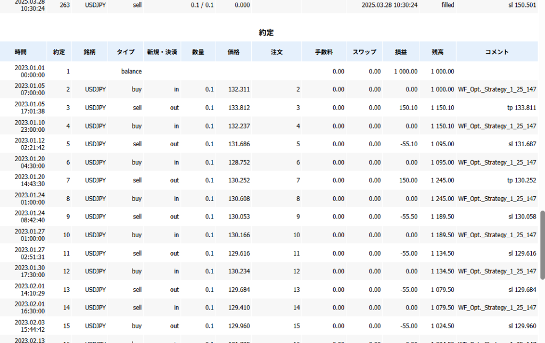Click the 数量 column header

[198, 52]
